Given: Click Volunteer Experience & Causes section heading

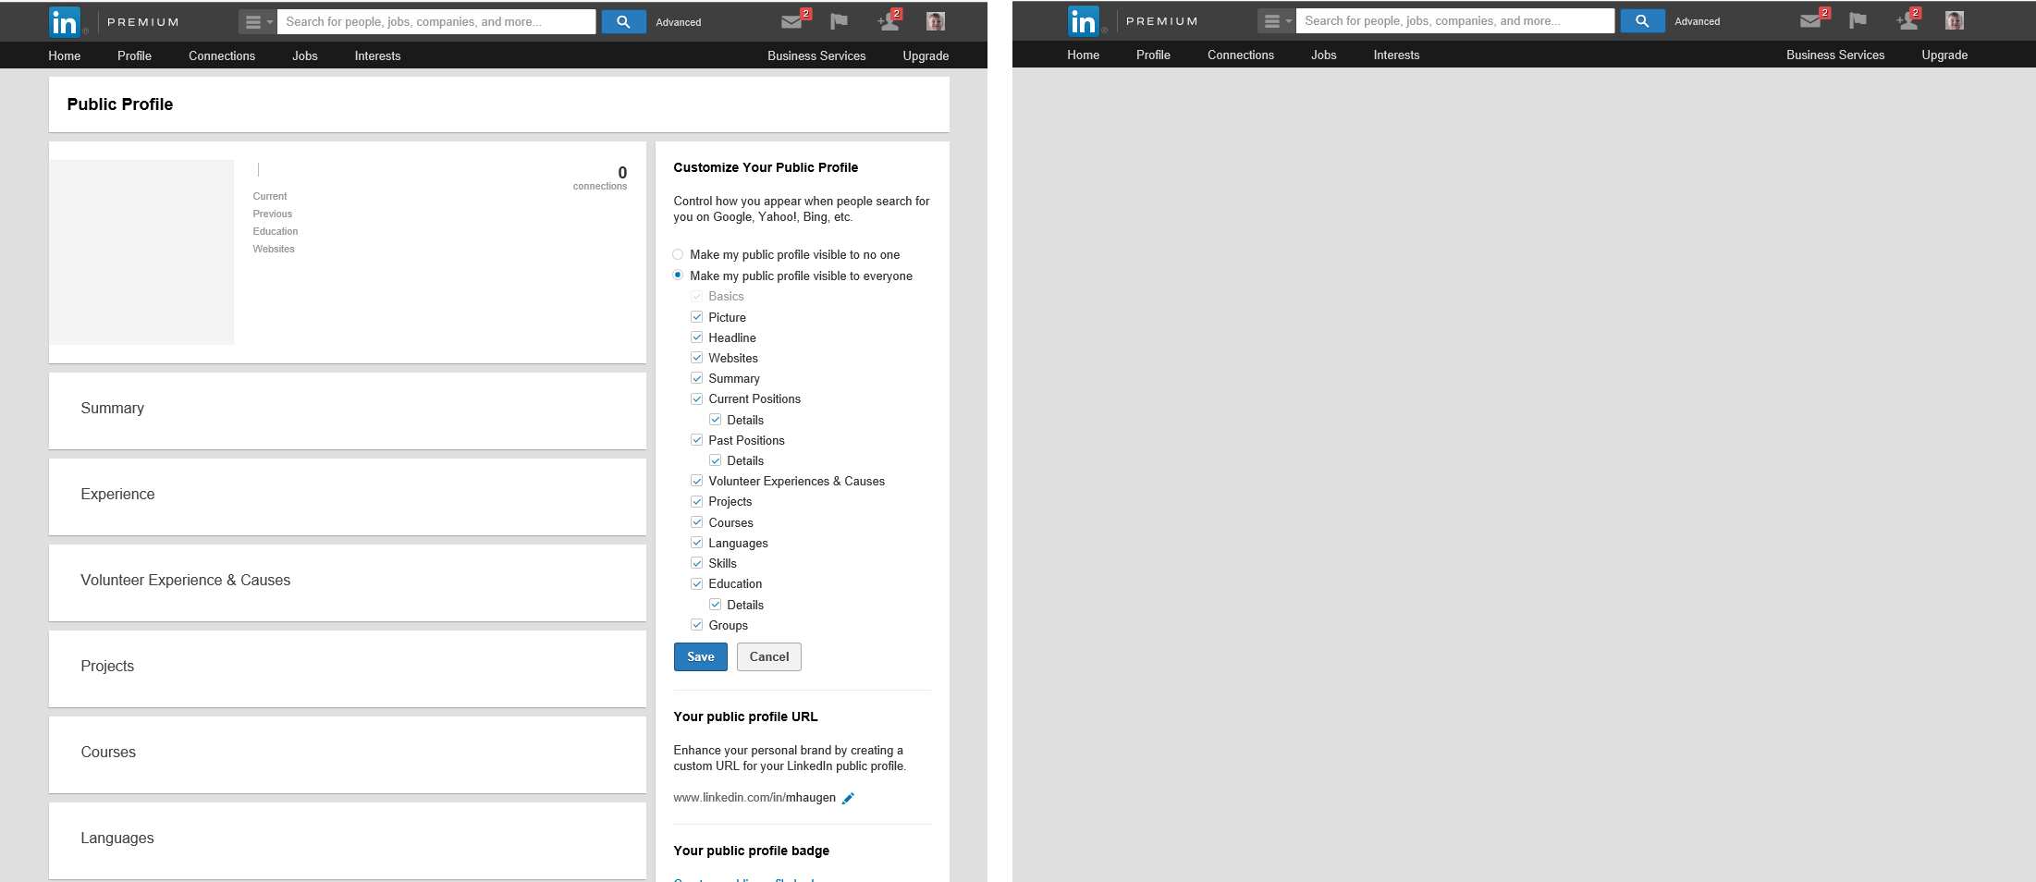Looking at the screenshot, I should pyautogui.click(x=185, y=581).
